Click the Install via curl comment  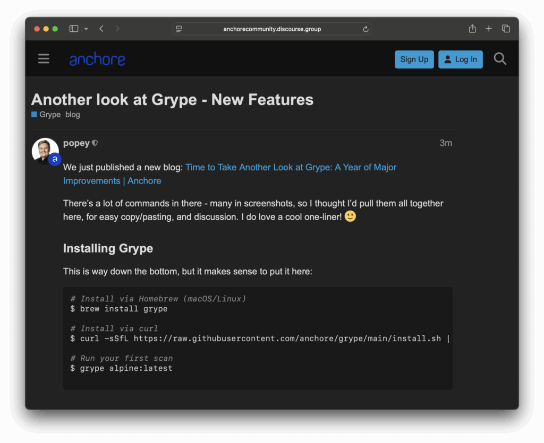click(114, 329)
